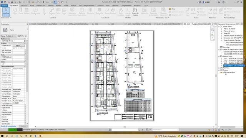Click the Línea de modelo tool
Screen dimensions: 246x138
click(x=128, y=12)
